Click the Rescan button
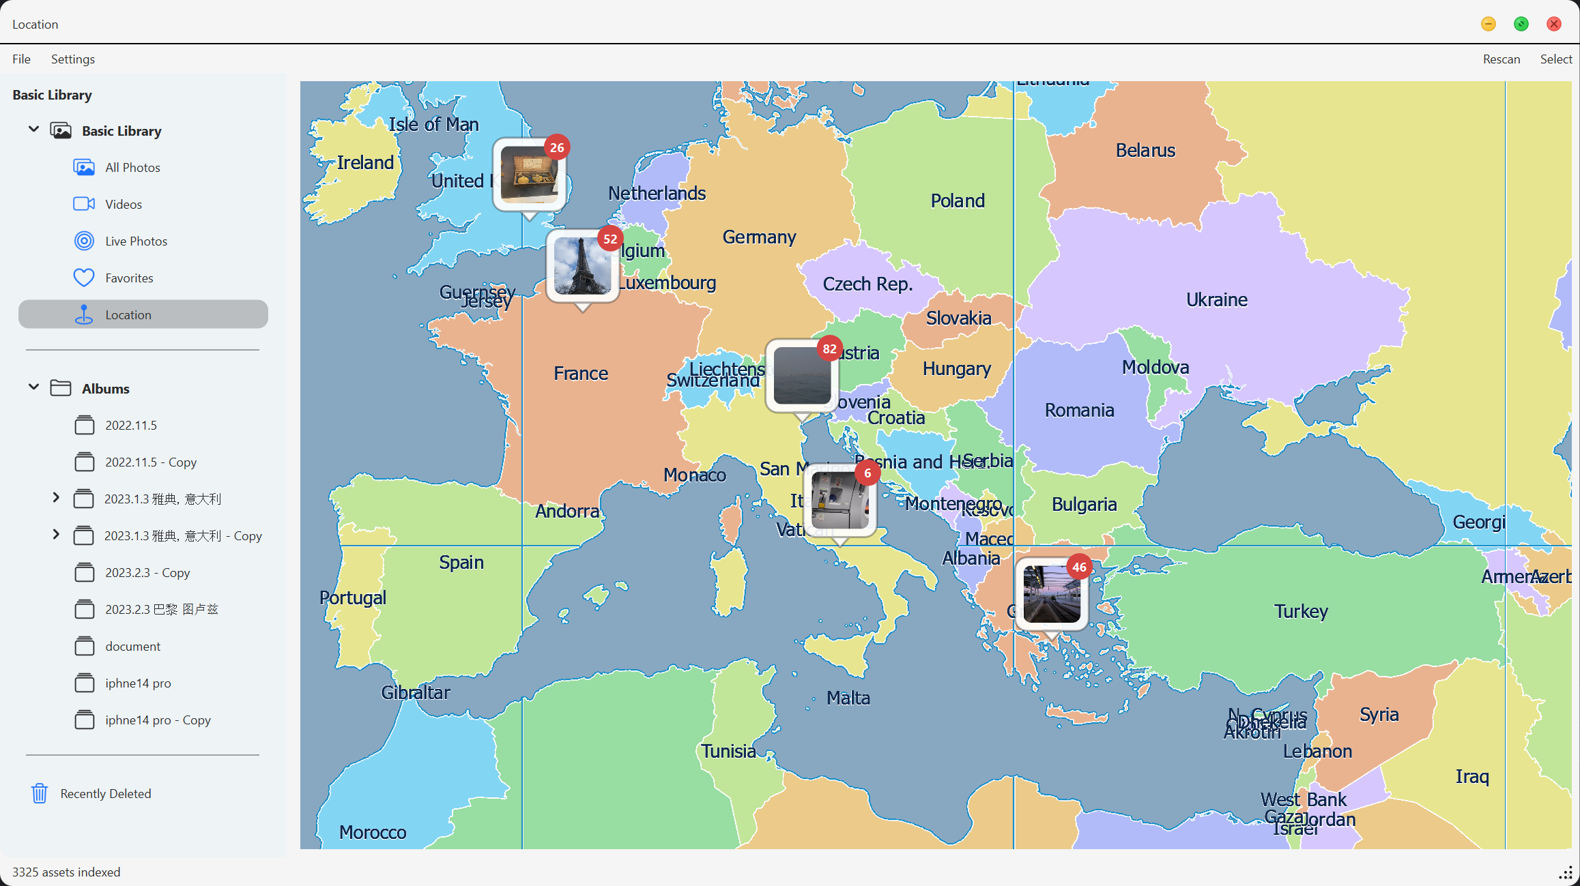The height and width of the screenshot is (886, 1580). point(1501,59)
